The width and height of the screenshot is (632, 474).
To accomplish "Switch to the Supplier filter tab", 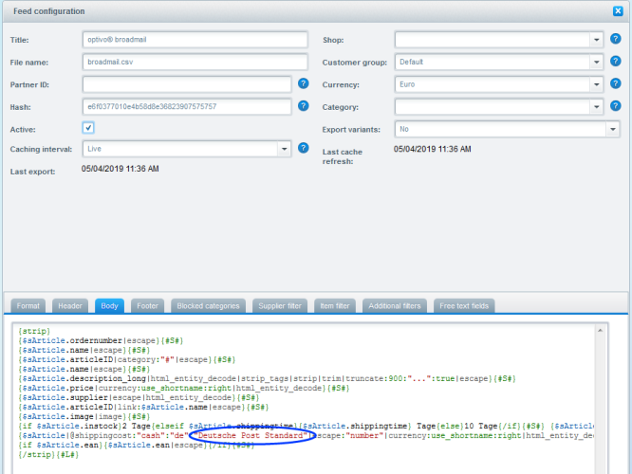I will pos(280,306).
